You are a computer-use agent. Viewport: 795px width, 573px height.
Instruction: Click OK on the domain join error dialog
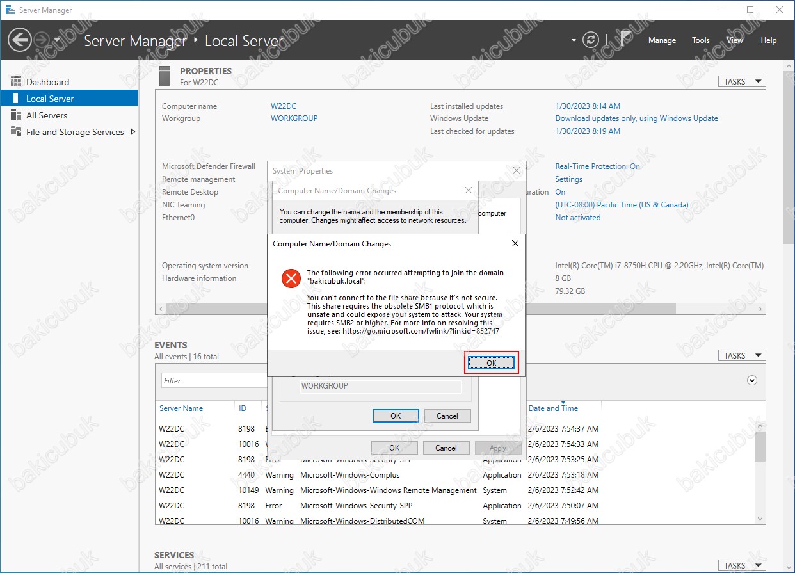tap(491, 363)
